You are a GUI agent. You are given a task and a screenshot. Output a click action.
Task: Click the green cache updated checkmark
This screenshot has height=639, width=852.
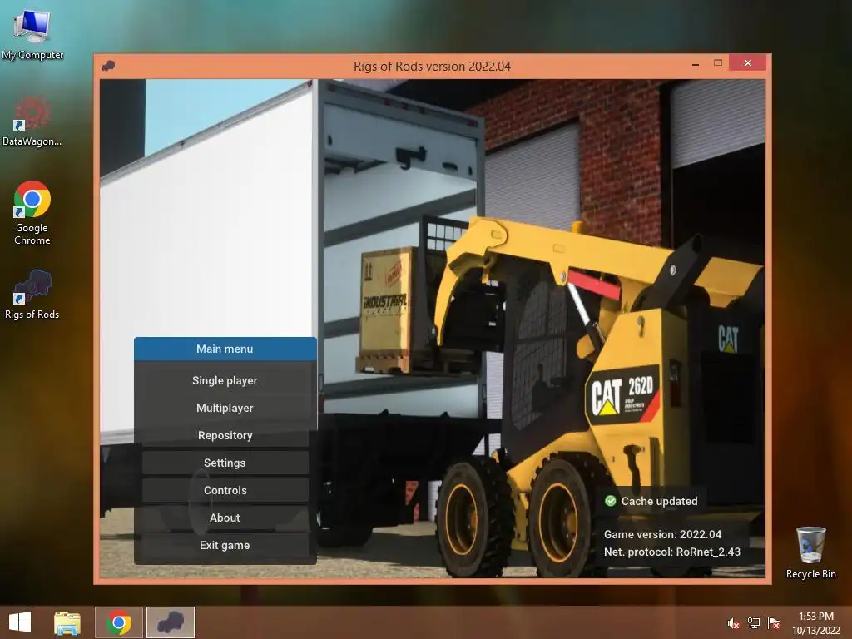tap(610, 501)
